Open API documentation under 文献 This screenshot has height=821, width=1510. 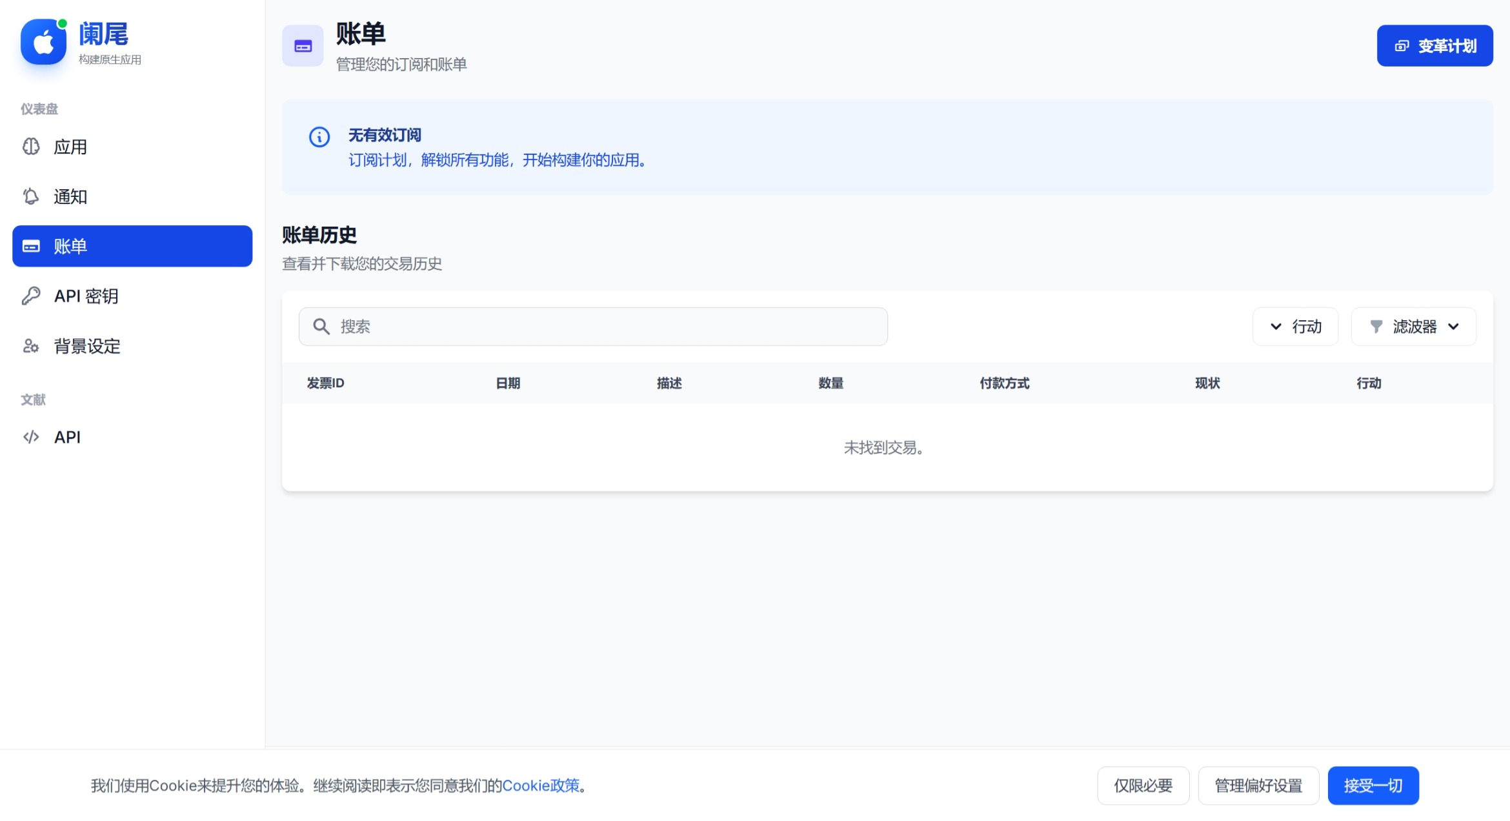66,436
